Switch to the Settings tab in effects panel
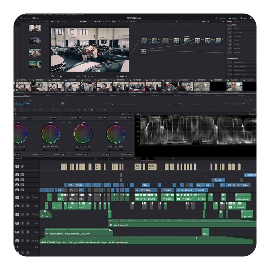The height and width of the screenshot is (270, 270). [237, 21]
